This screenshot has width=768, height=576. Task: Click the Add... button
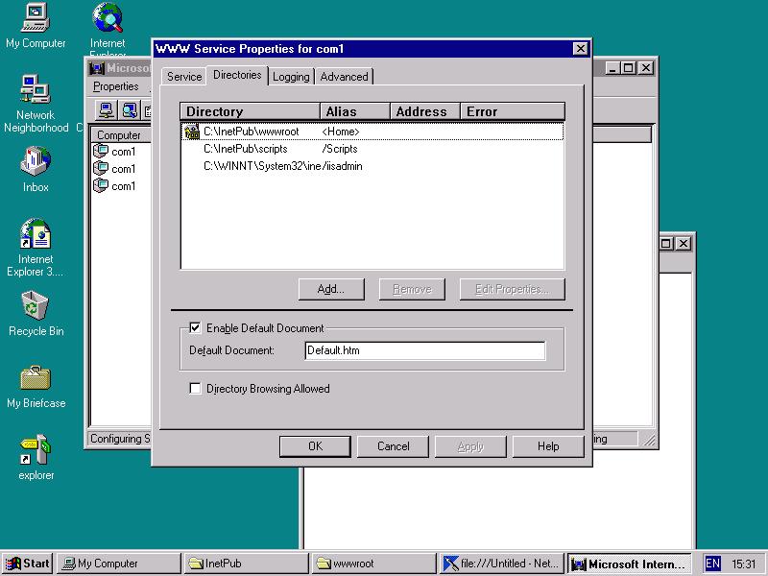click(330, 289)
